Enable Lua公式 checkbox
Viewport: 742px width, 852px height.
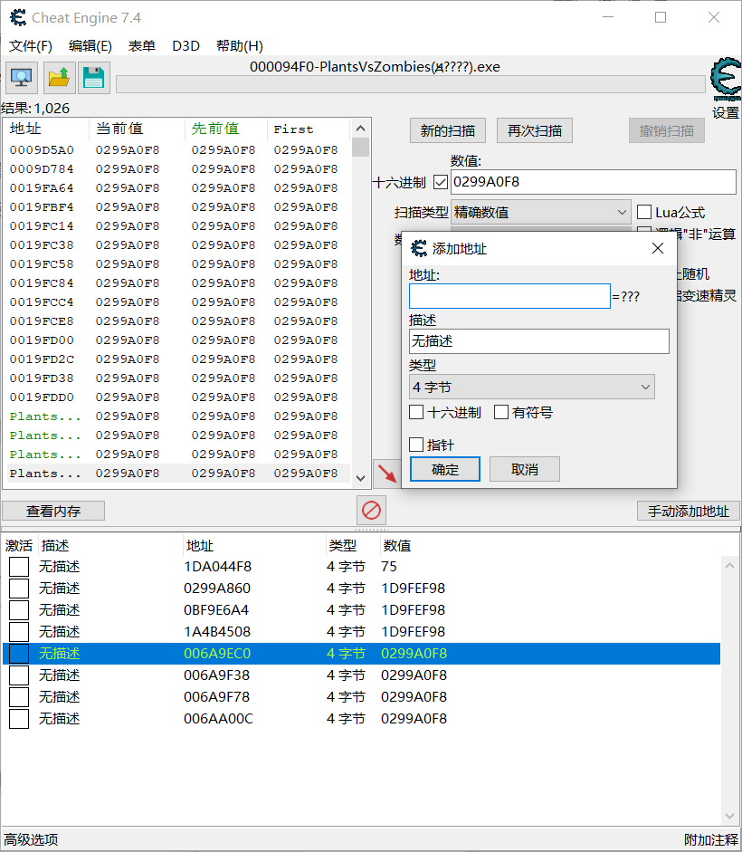tap(644, 212)
